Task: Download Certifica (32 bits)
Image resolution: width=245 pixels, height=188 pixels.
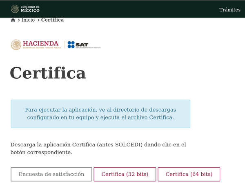Action: (125, 174)
